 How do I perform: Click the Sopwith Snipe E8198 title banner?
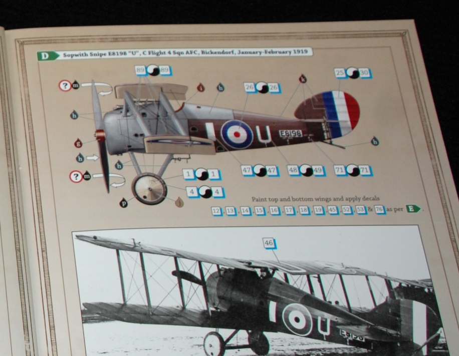pos(185,54)
